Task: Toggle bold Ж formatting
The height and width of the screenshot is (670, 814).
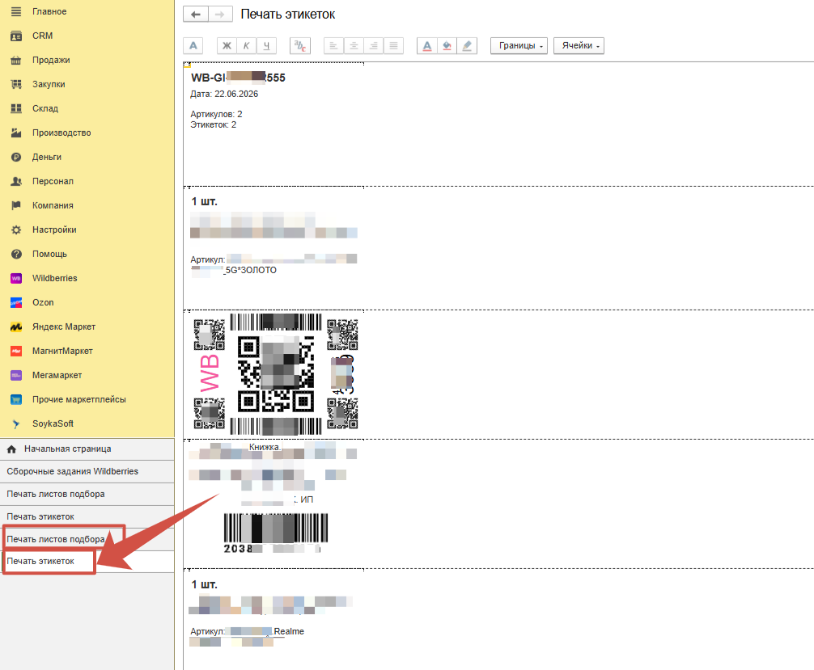Action: coord(227,45)
